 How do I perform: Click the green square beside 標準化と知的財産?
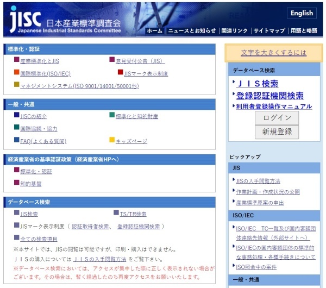(112, 115)
